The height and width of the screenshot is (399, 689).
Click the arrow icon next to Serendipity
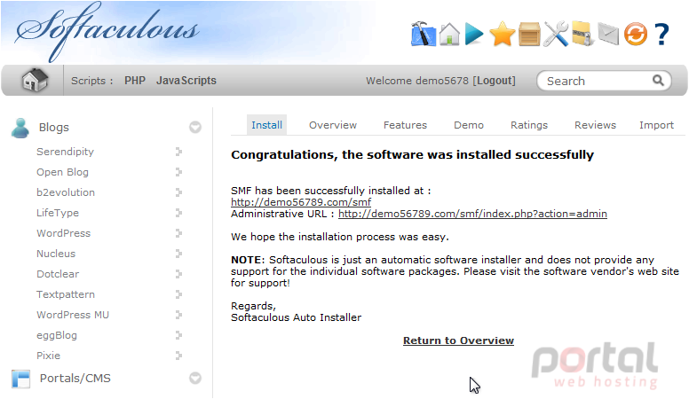[x=178, y=152]
